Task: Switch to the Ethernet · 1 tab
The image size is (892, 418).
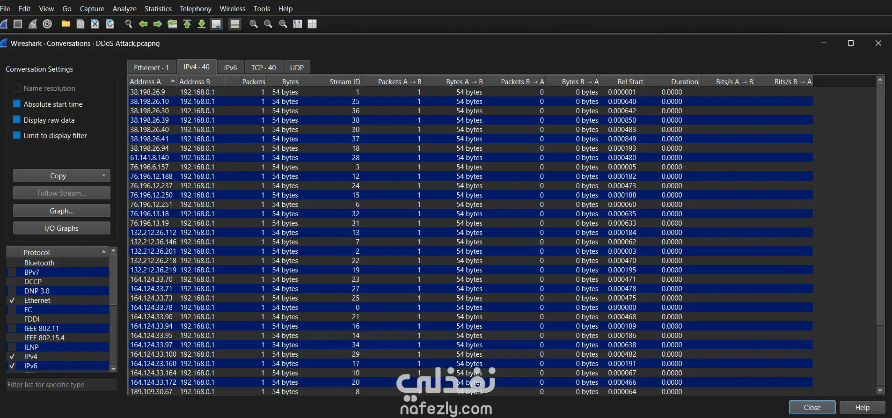Action: pyautogui.click(x=151, y=67)
